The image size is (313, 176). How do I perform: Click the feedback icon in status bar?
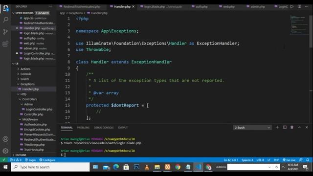click(x=301, y=160)
